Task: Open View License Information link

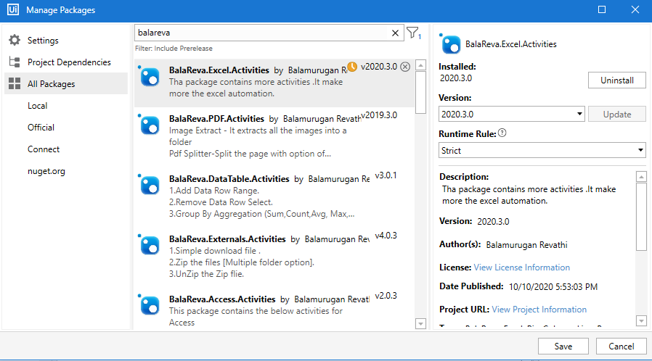Action: pos(521,267)
